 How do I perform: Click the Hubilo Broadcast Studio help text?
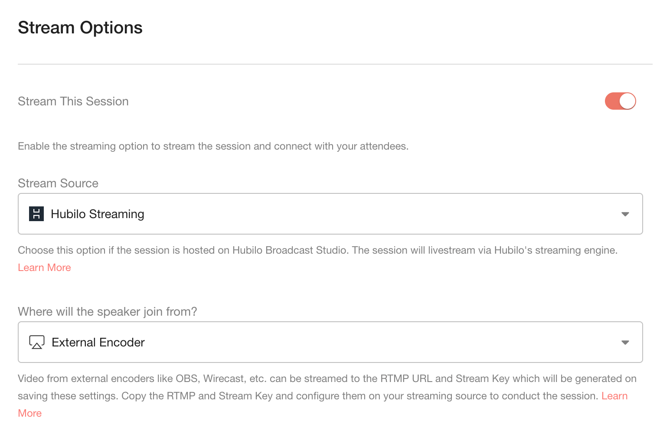317,250
